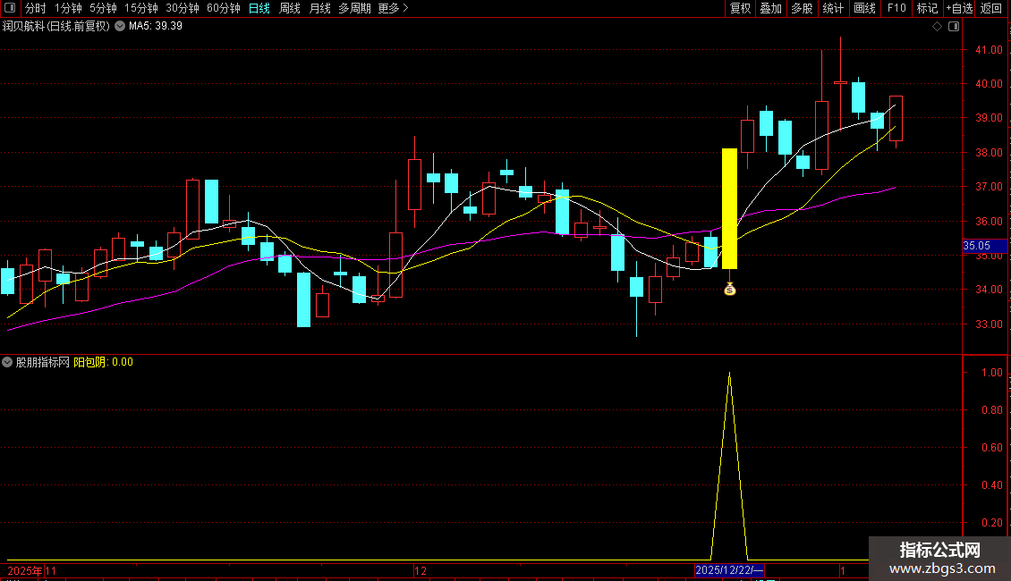
Task: Select the 日线 daily tab
Action: (259, 8)
